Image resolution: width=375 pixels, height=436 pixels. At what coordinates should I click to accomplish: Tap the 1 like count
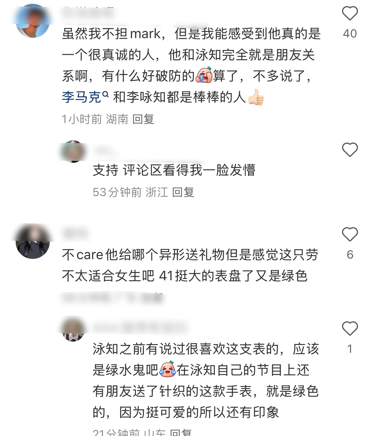pyautogui.click(x=350, y=349)
